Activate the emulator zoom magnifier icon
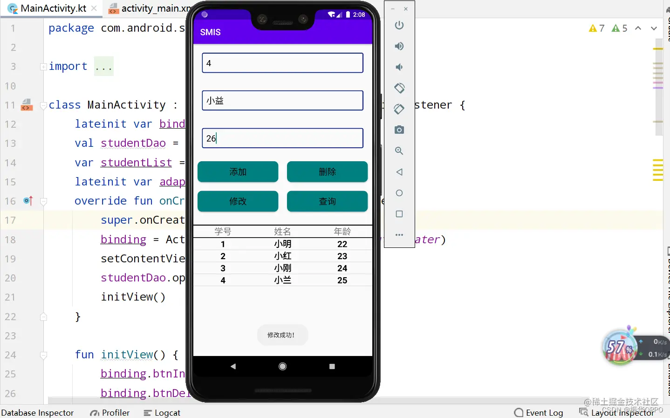Viewport: 670px width, 418px height. click(399, 151)
